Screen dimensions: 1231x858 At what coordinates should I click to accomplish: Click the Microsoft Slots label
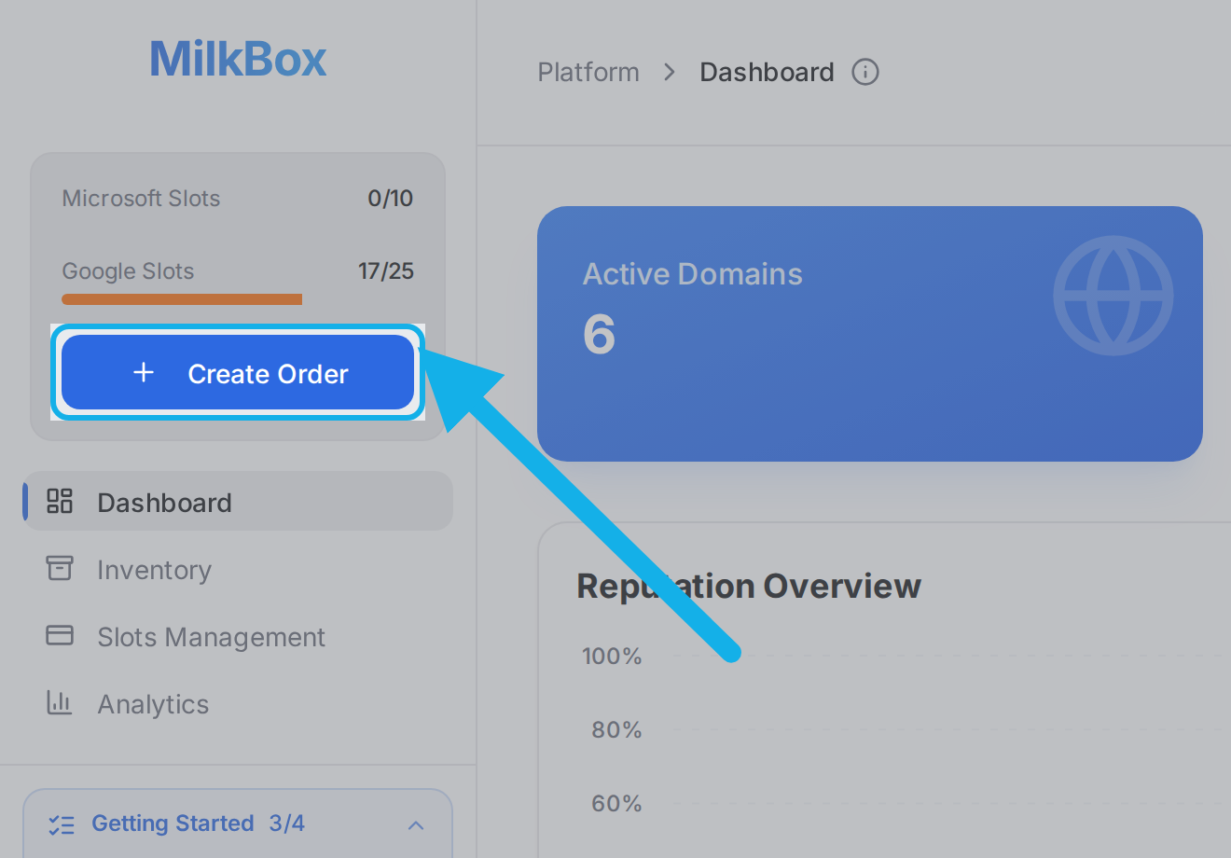coord(141,199)
